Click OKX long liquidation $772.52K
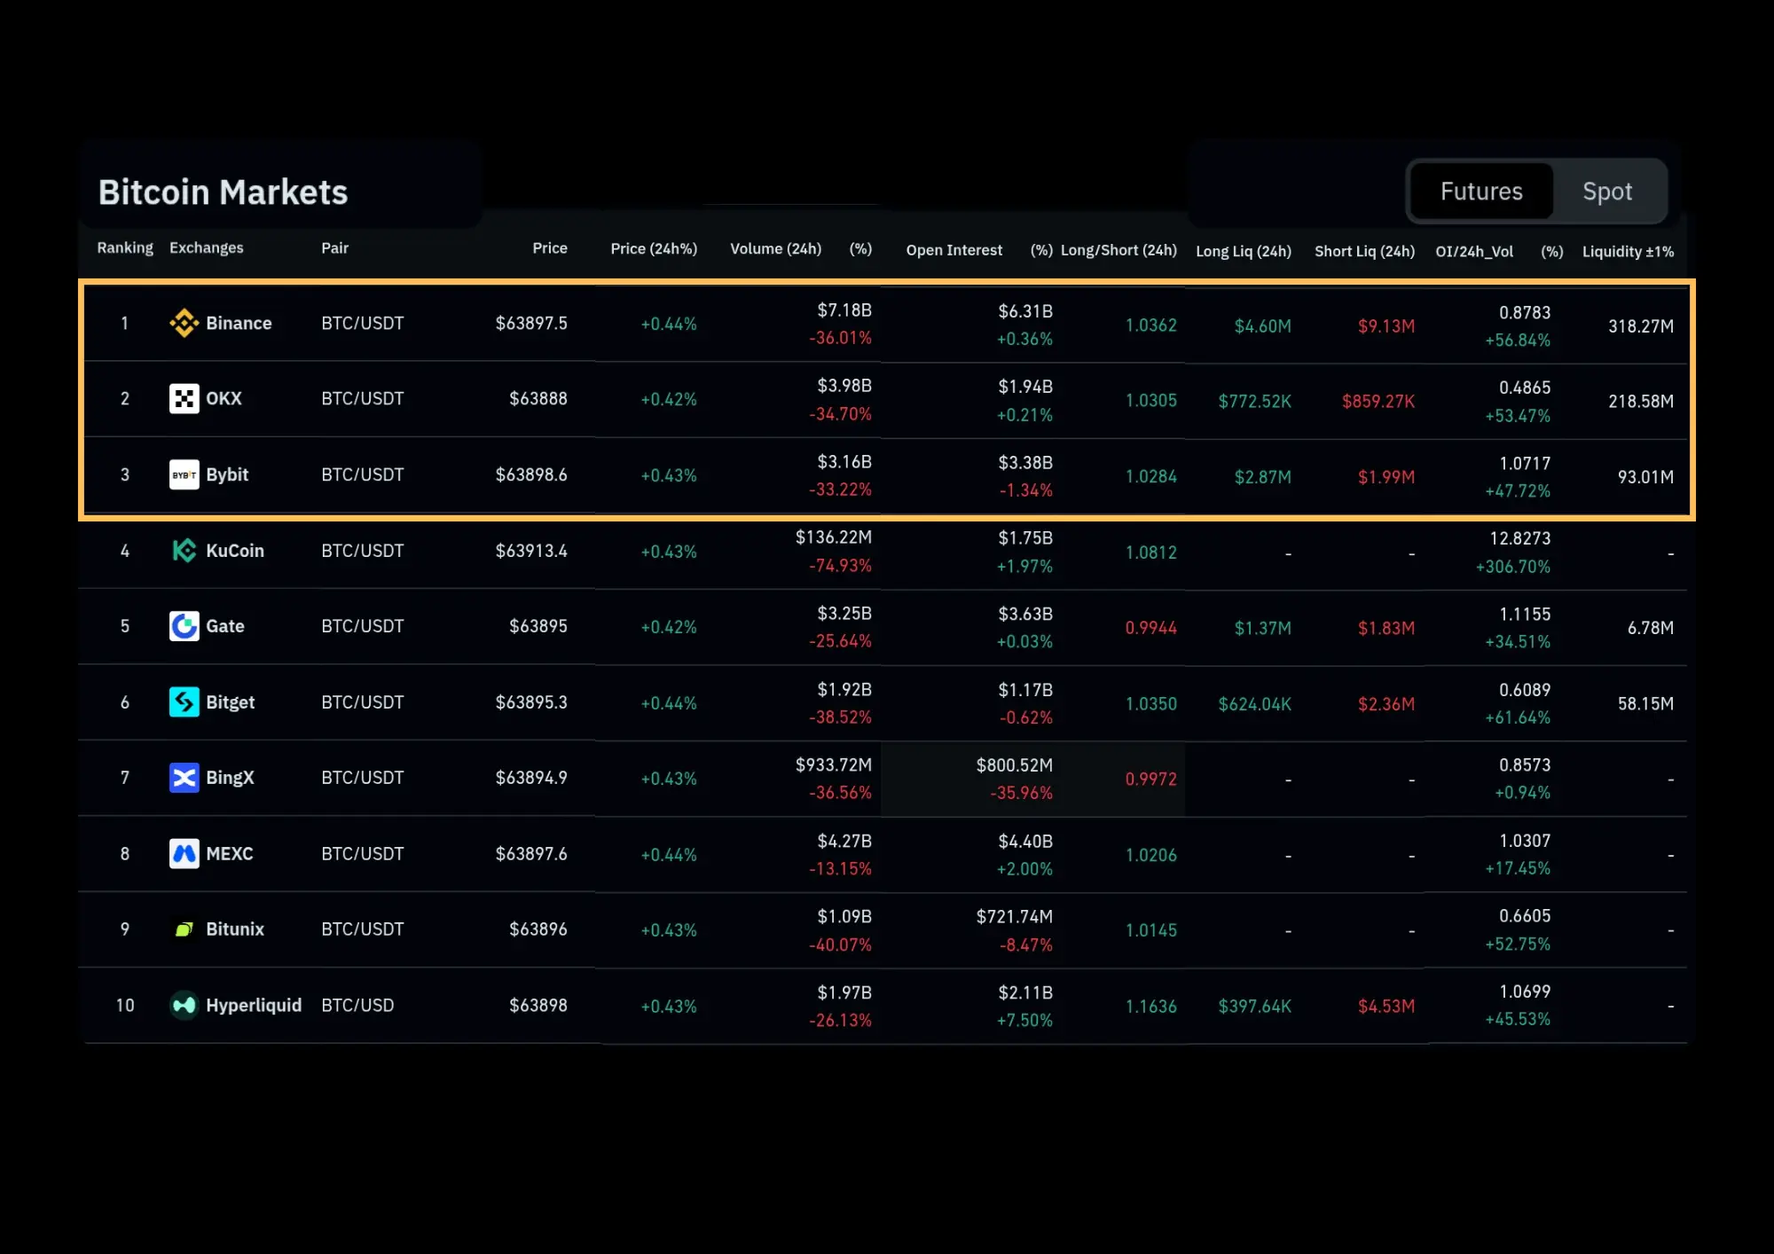The height and width of the screenshot is (1254, 1774). coord(1254,402)
